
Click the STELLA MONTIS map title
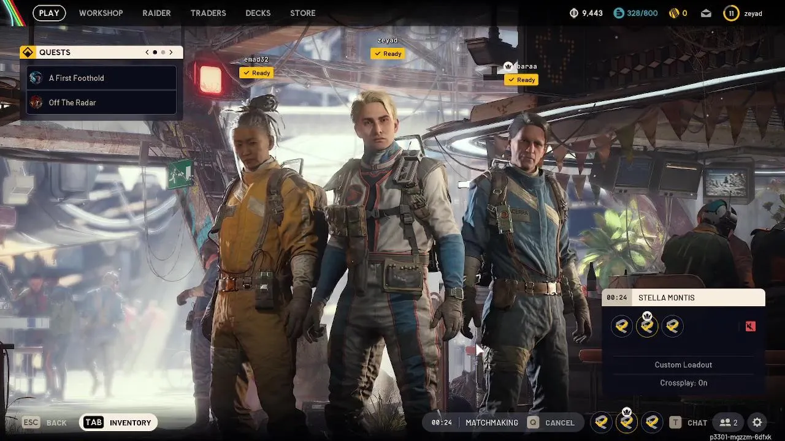[x=667, y=298]
